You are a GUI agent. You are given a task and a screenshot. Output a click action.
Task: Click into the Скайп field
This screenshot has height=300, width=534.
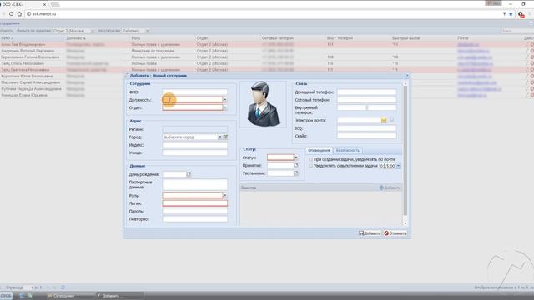pyautogui.click(x=367, y=136)
